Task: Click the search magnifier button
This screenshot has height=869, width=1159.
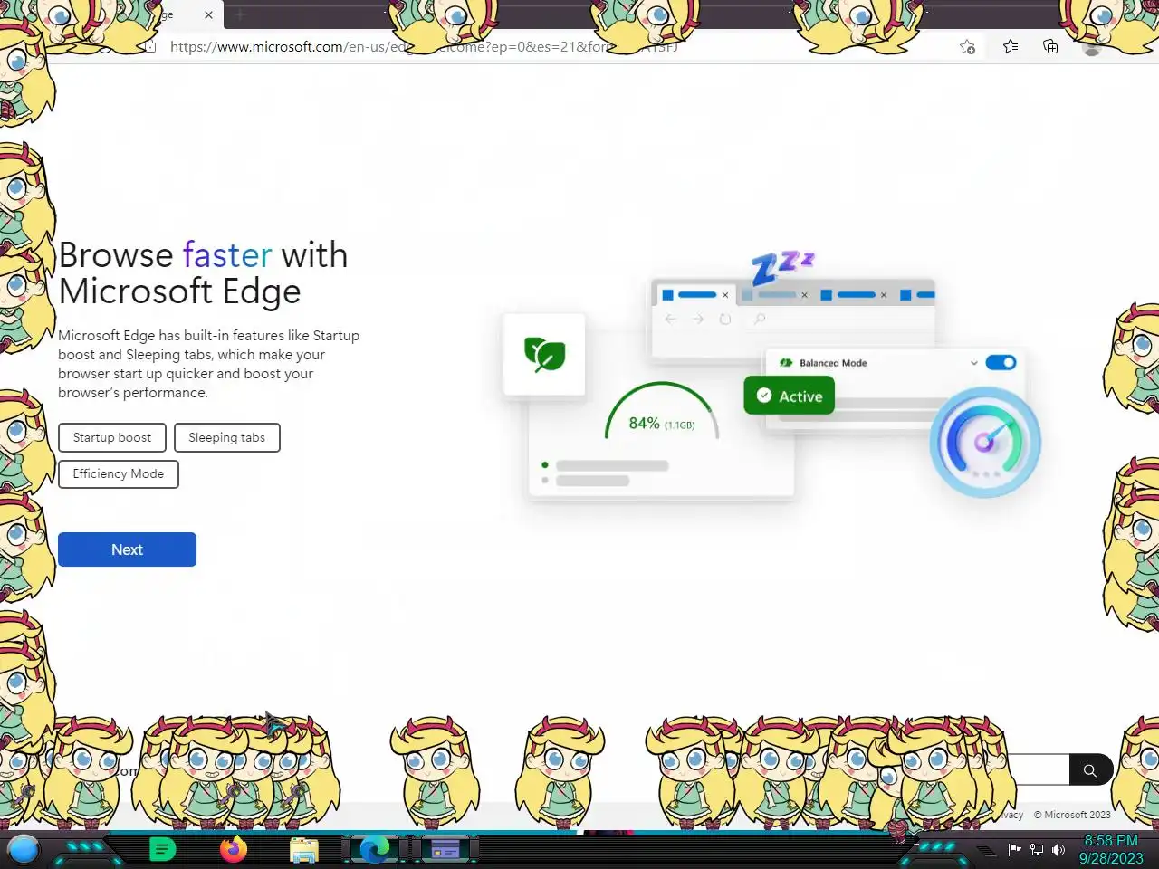Action: (x=1090, y=770)
